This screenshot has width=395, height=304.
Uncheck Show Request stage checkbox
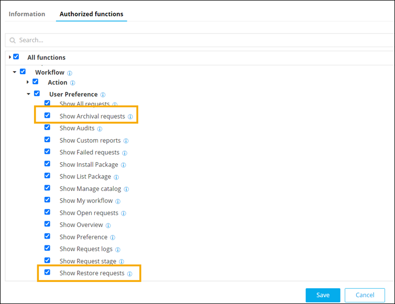pyautogui.click(x=47, y=260)
